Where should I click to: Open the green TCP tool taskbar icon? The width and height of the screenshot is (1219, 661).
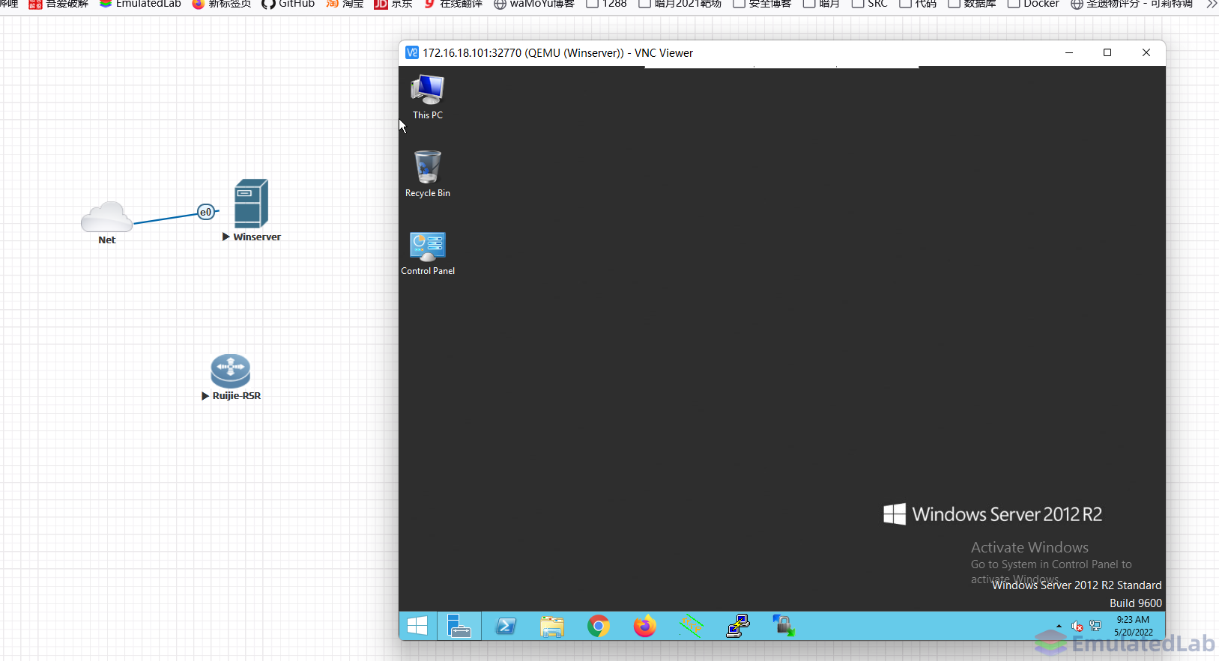(692, 626)
